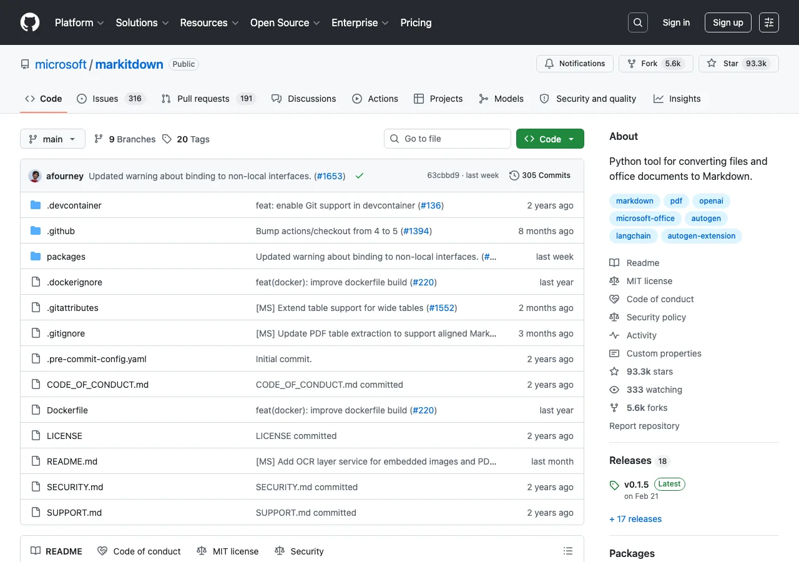Open the + 17 releases link
The height and width of the screenshot is (562, 799).
[635, 519]
